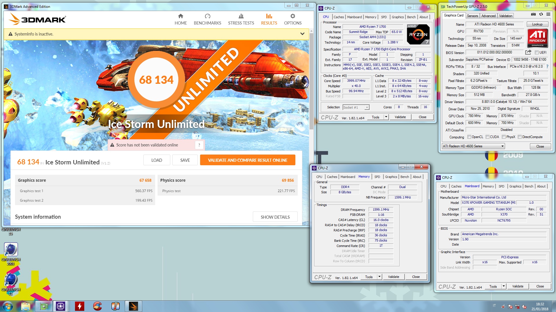The width and height of the screenshot is (556, 312).
Task: Click the SAVE button in 3DMark
Action: pos(185,160)
